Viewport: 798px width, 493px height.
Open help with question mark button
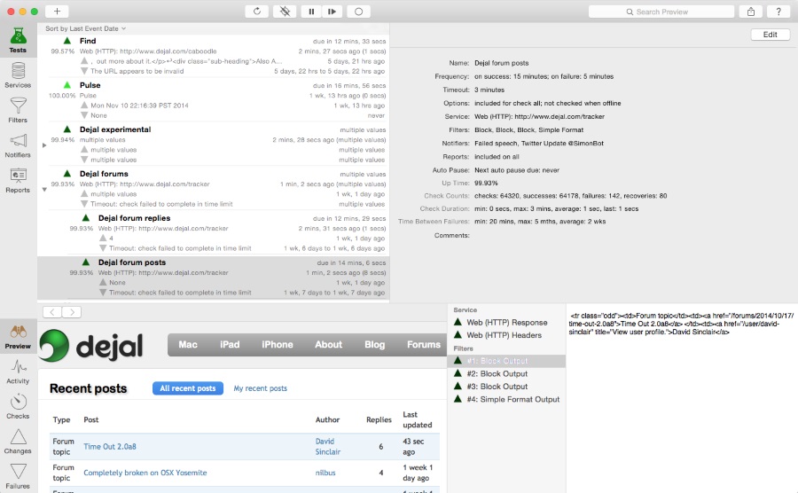coord(778,12)
